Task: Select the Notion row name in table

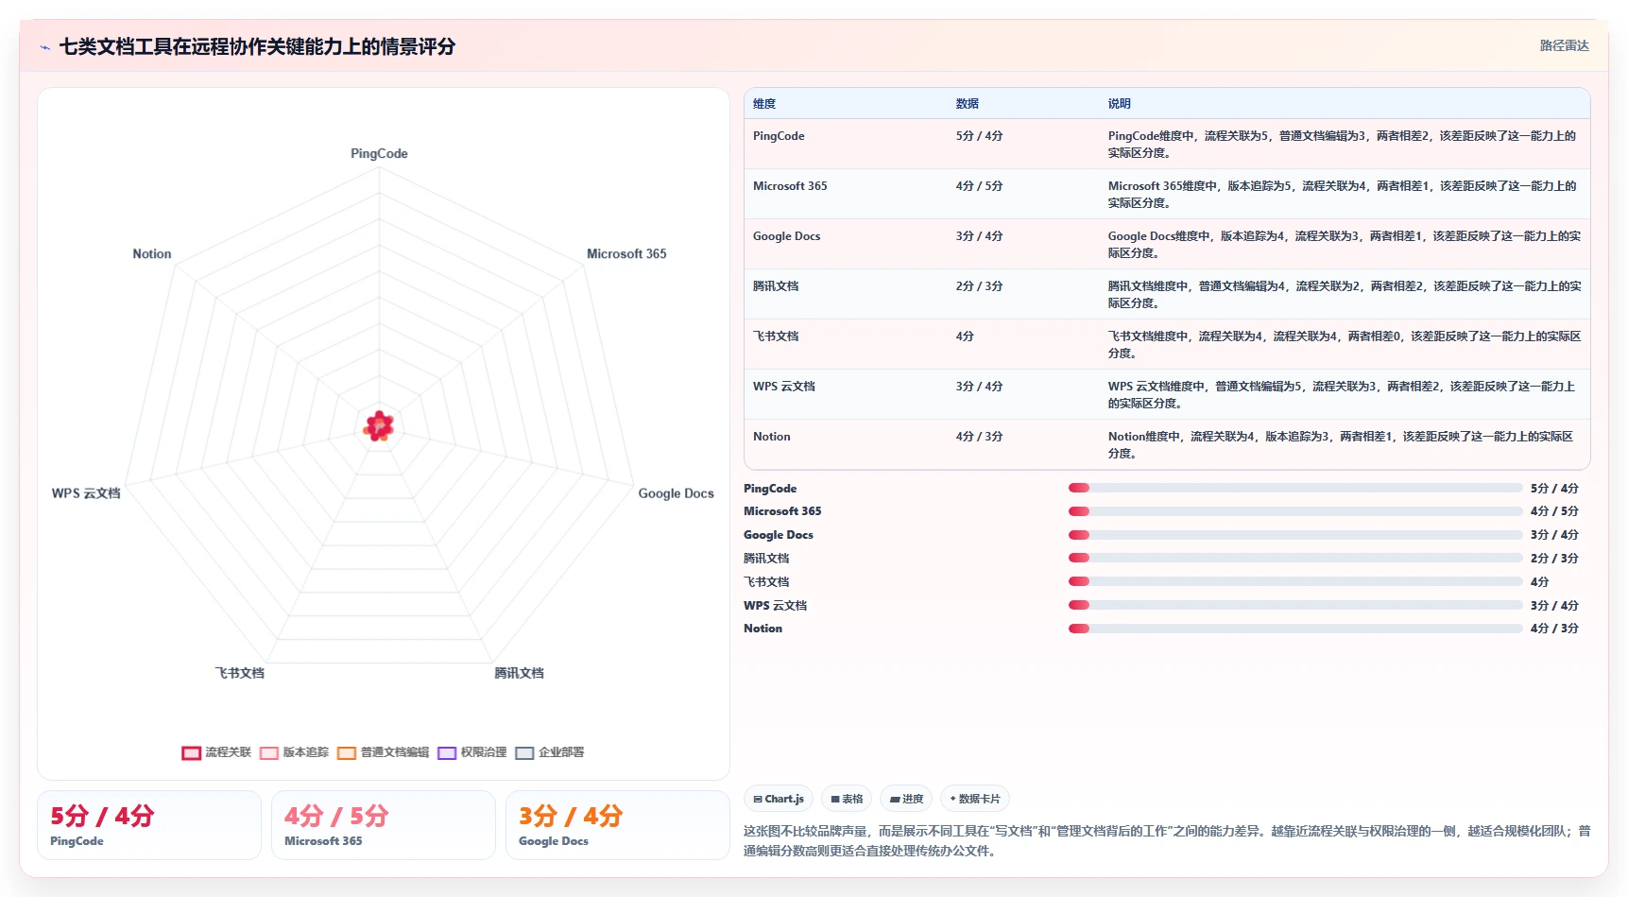Action: click(772, 437)
